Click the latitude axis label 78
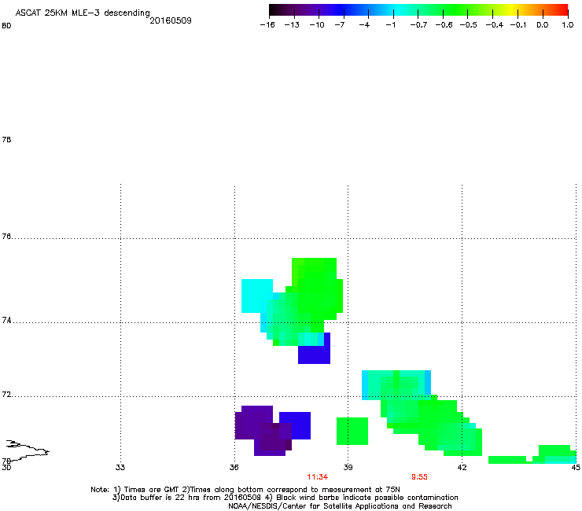582x511 pixels. (6, 139)
